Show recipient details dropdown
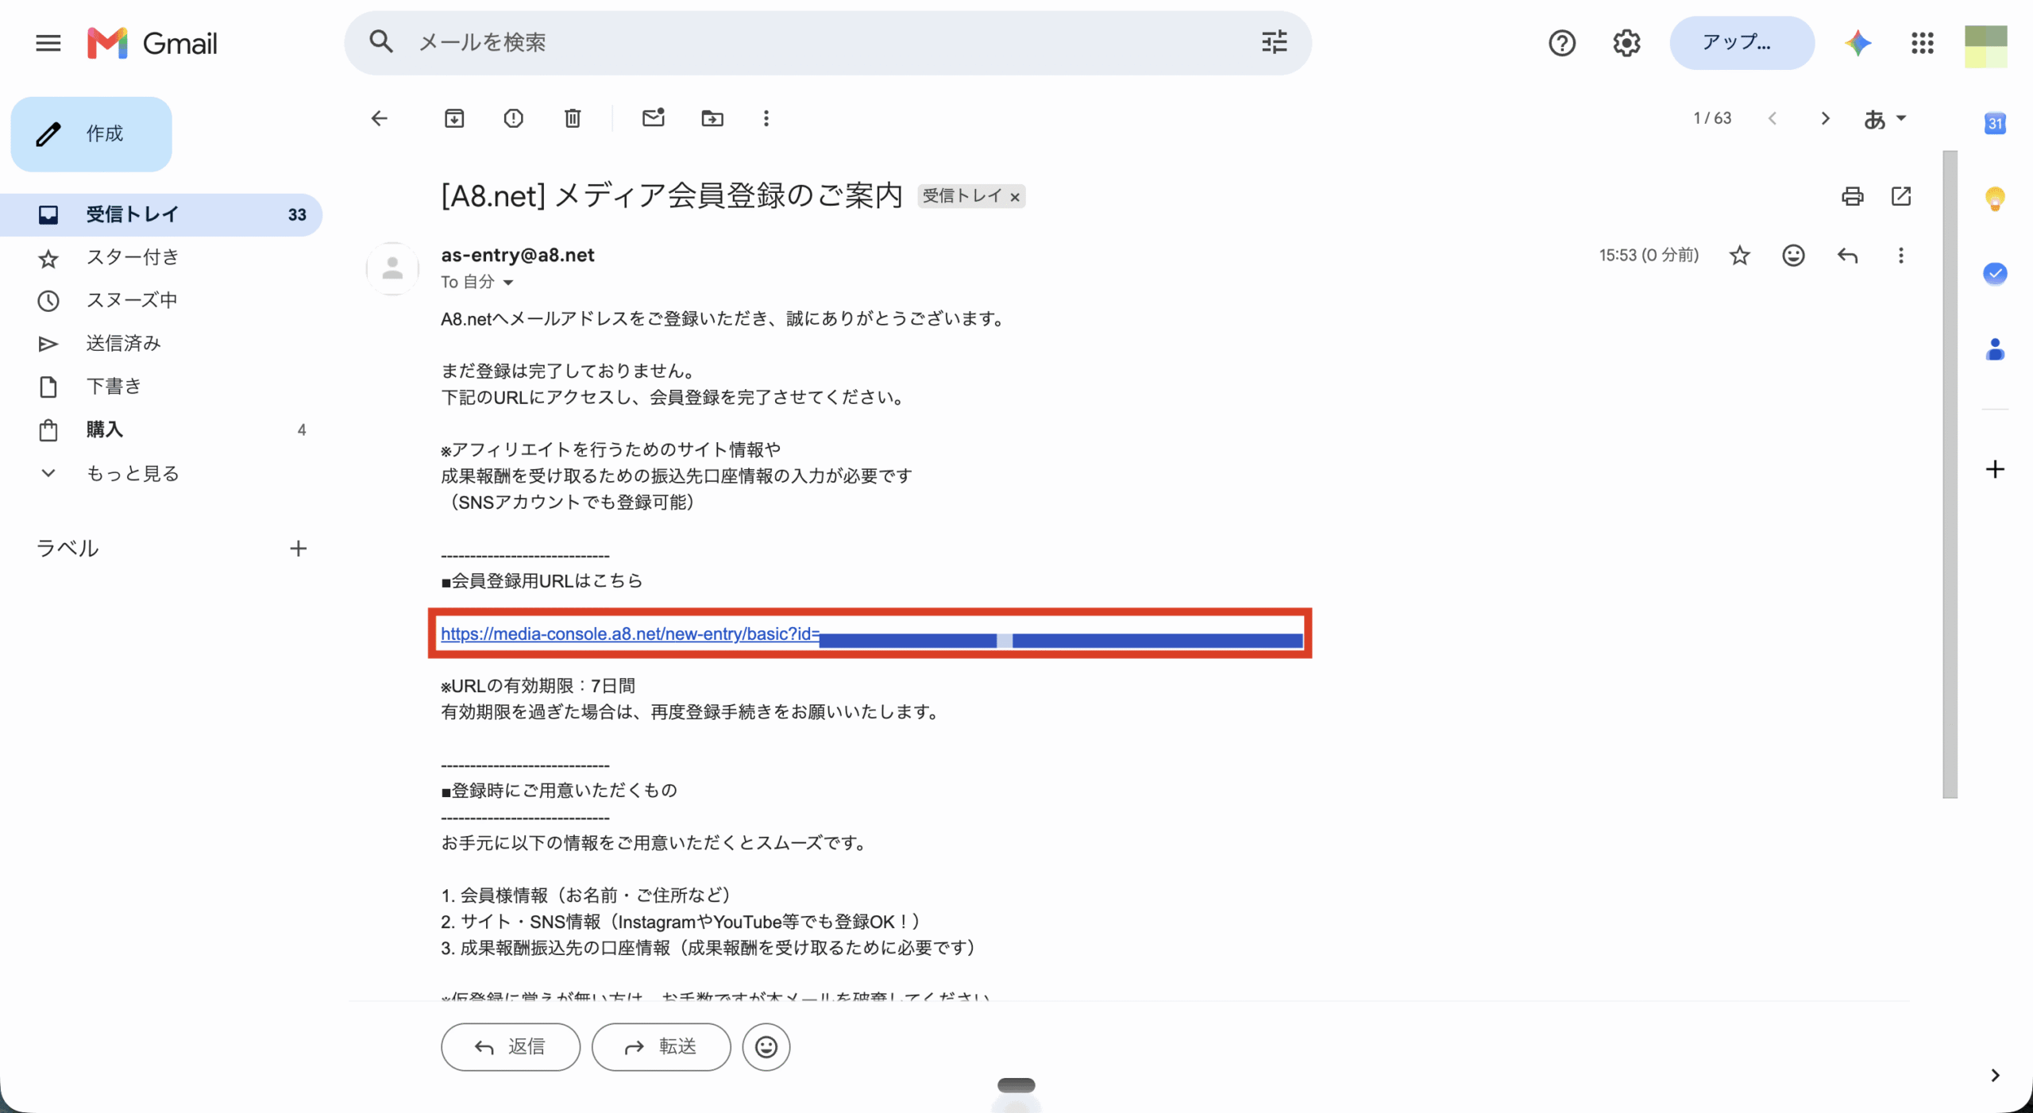Viewport: 2033px width, 1113px height. [x=508, y=283]
